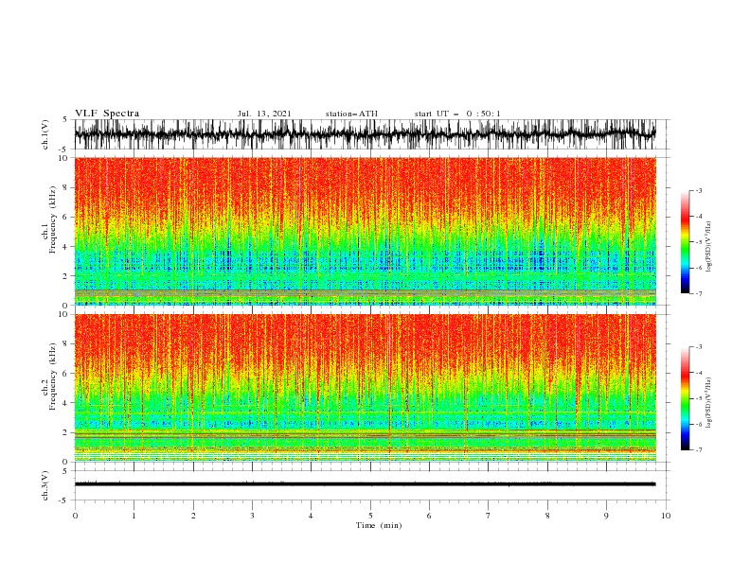Screen dimensions: 750x579
Task: Click the "1" tick on the time axis
Action: tap(134, 516)
